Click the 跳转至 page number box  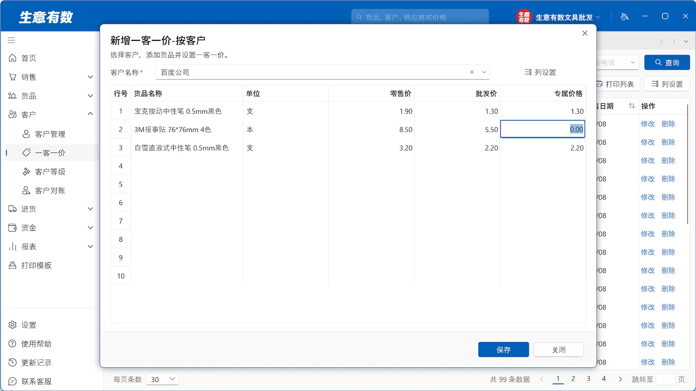point(665,379)
